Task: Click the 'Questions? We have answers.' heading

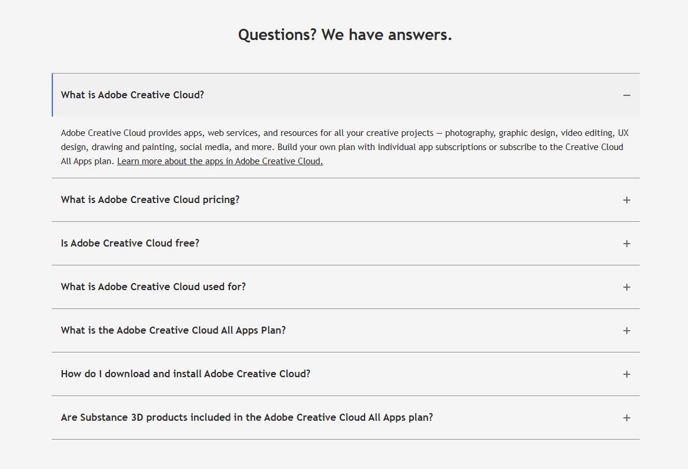Action: click(345, 35)
